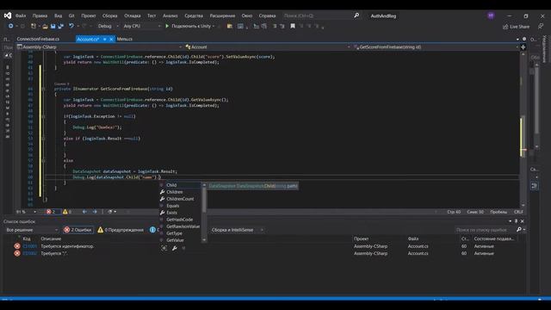Open the Сборка и IntelliSense dropdown
The width and height of the screenshot is (551, 310).
click(238, 230)
